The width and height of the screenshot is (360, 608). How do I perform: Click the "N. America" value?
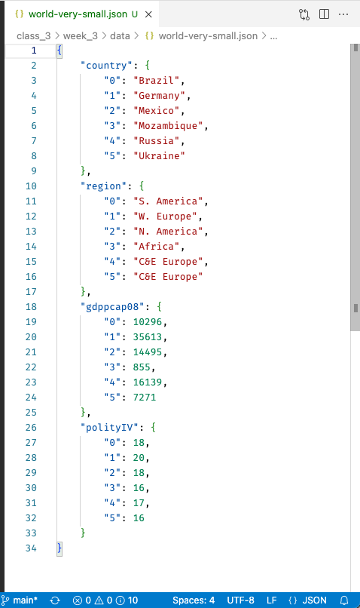(x=168, y=232)
